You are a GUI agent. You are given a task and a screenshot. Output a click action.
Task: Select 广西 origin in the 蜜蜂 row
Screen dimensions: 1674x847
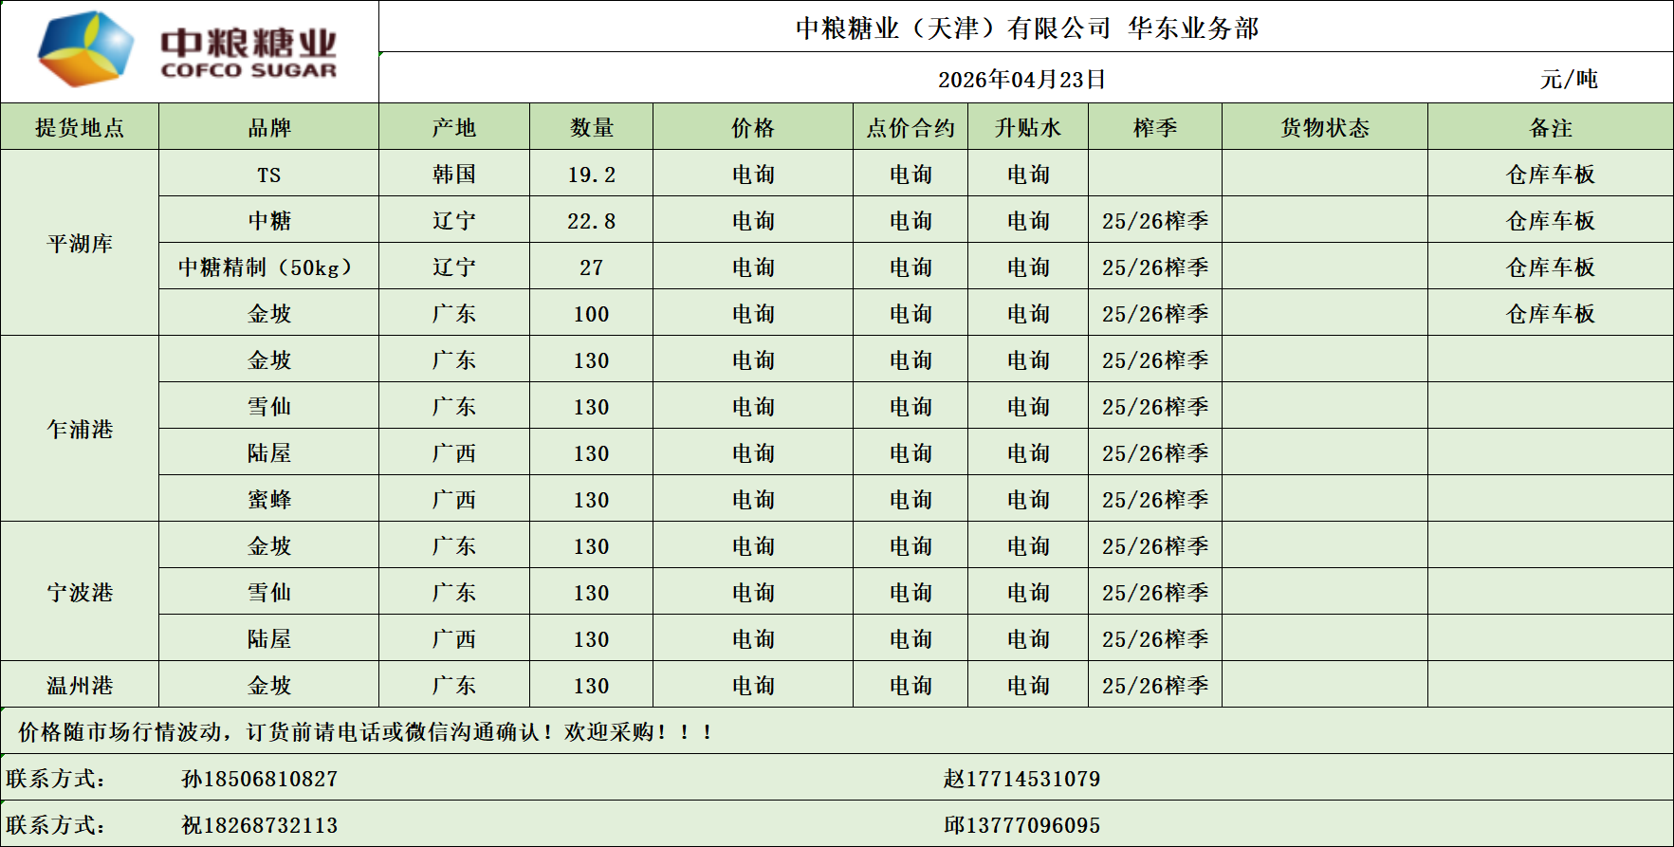click(x=454, y=500)
